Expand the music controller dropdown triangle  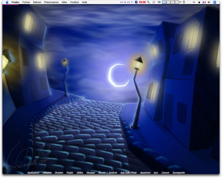(132, 2)
